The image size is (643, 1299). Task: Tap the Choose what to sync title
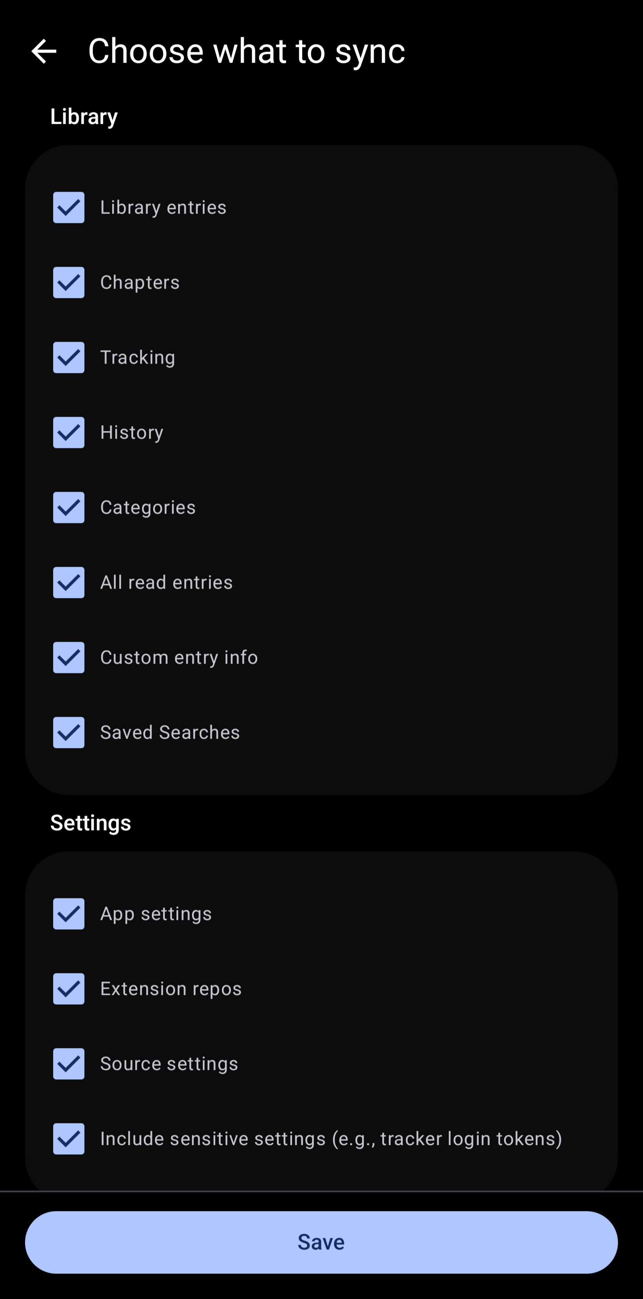pos(246,51)
